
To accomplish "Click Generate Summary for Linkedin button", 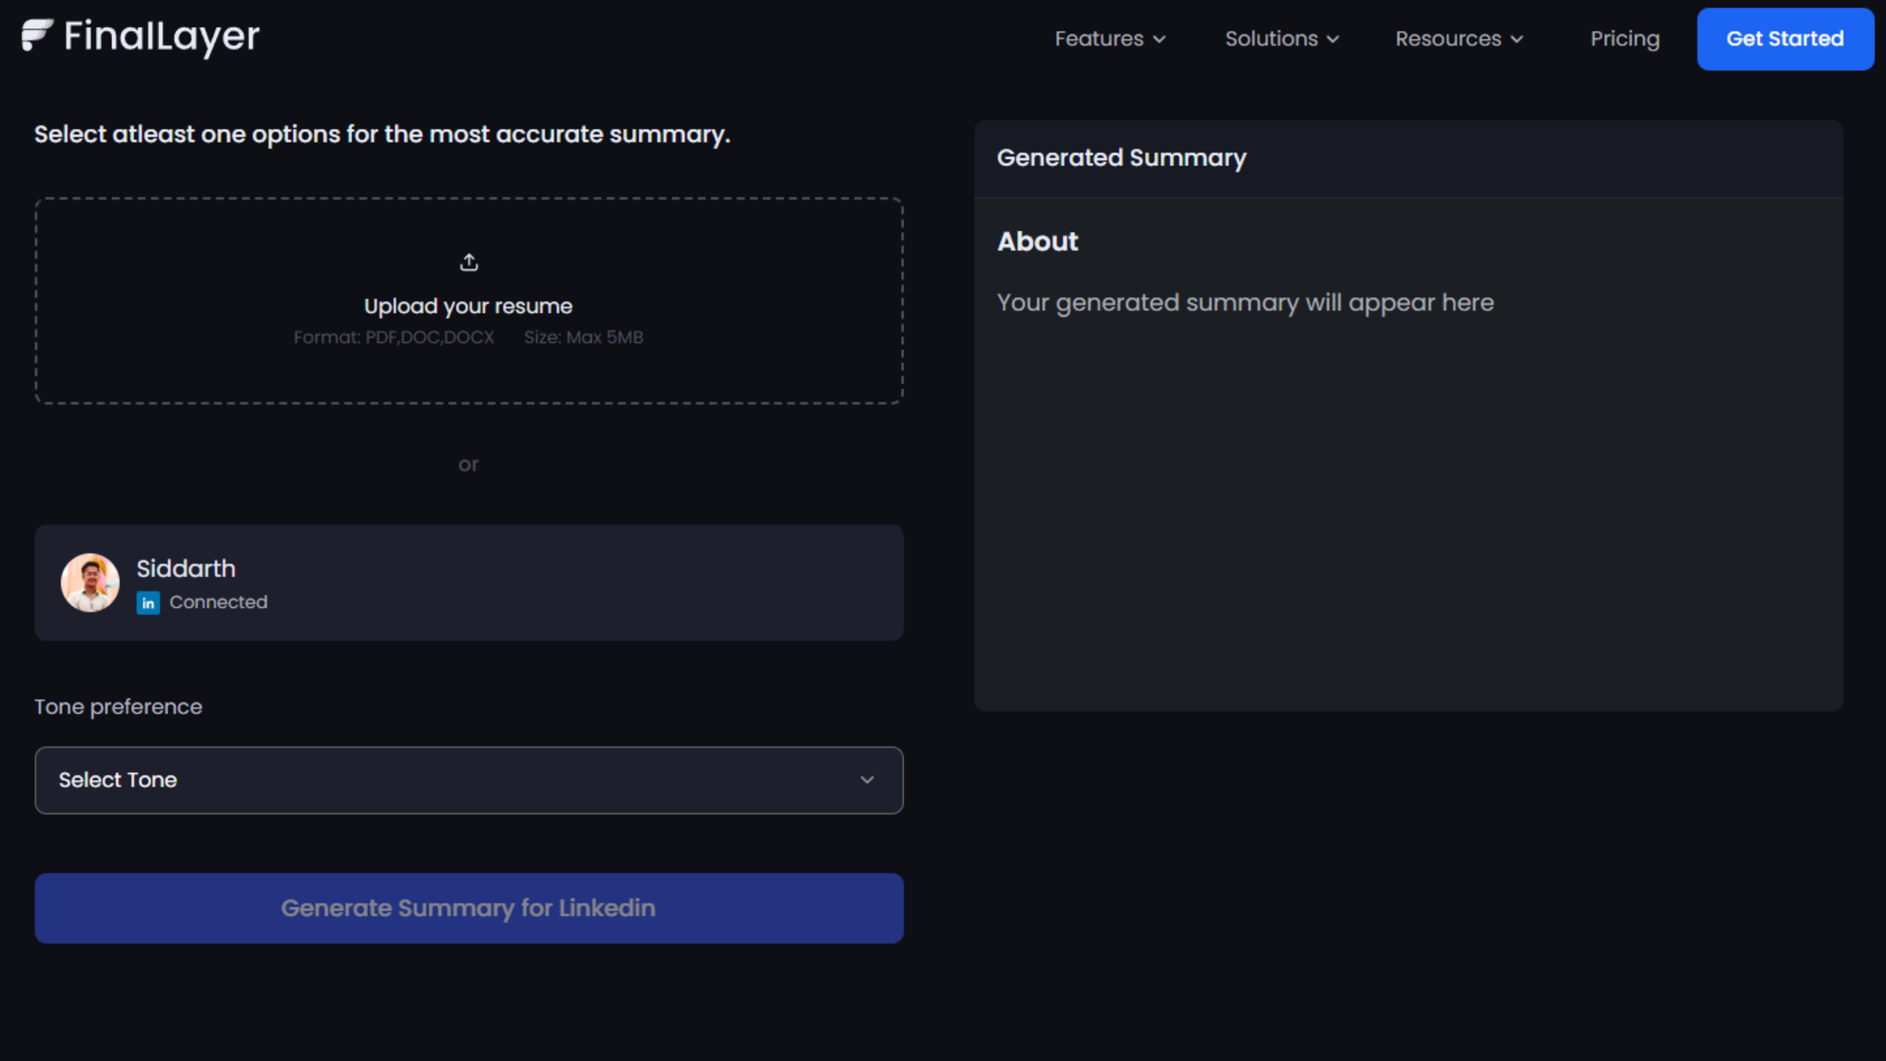I will pos(469,908).
